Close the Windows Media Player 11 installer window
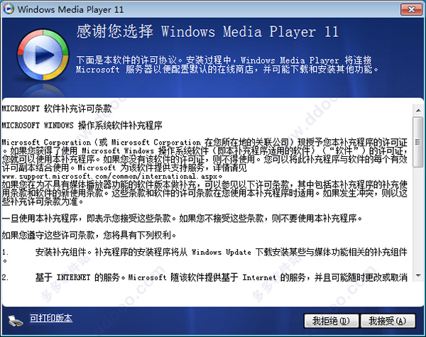The height and width of the screenshot is (337, 426). [411, 10]
